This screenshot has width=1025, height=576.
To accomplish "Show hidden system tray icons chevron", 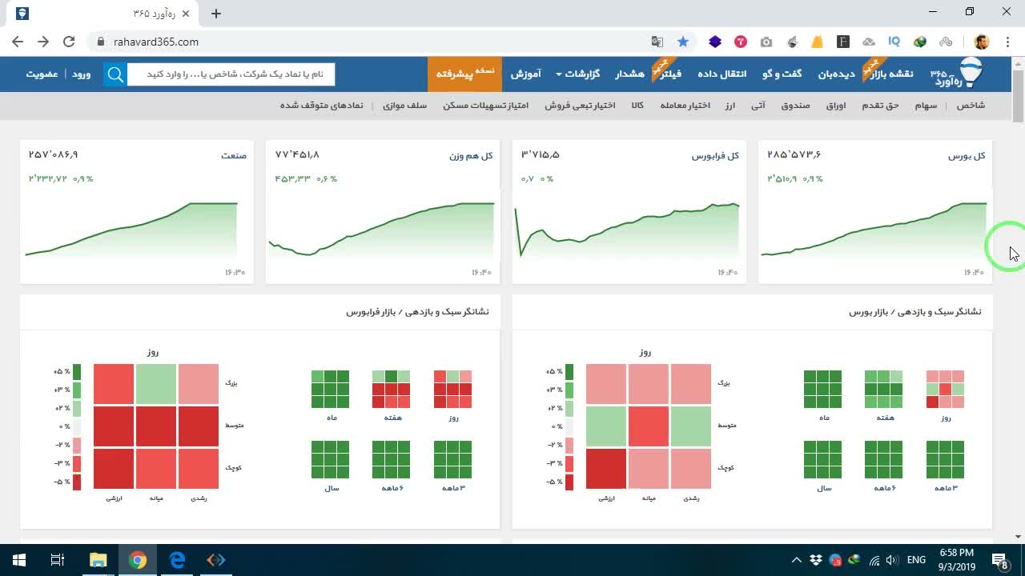I will [796, 560].
